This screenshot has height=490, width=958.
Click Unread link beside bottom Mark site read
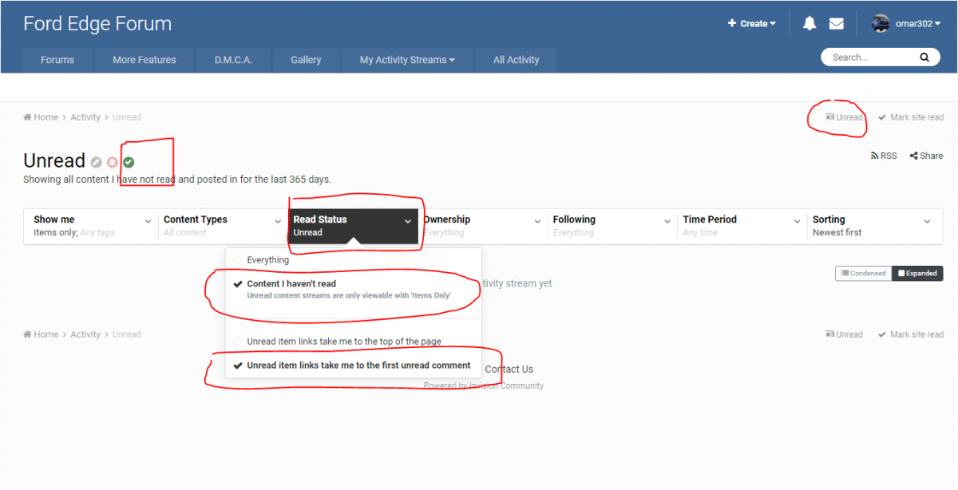coord(844,334)
